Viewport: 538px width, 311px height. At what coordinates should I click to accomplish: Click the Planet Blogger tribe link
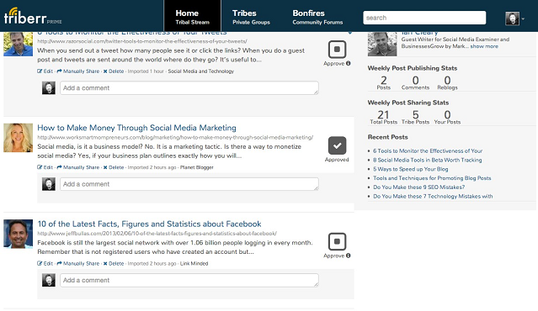point(197,167)
